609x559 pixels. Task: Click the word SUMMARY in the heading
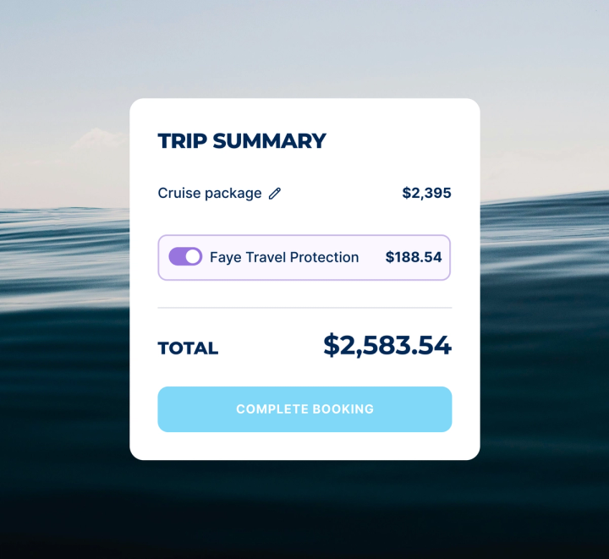coord(270,140)
